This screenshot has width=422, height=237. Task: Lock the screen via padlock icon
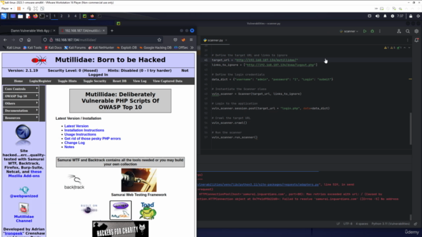coord(410,16)
